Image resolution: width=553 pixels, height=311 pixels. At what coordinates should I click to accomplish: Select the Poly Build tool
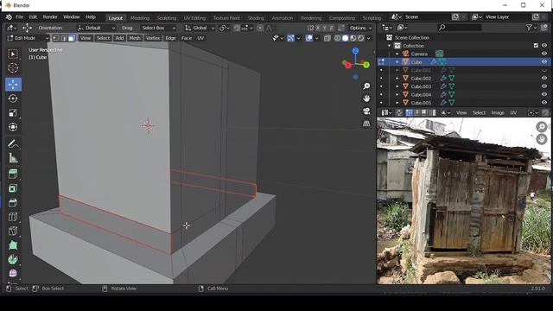(x=13, y=245)
